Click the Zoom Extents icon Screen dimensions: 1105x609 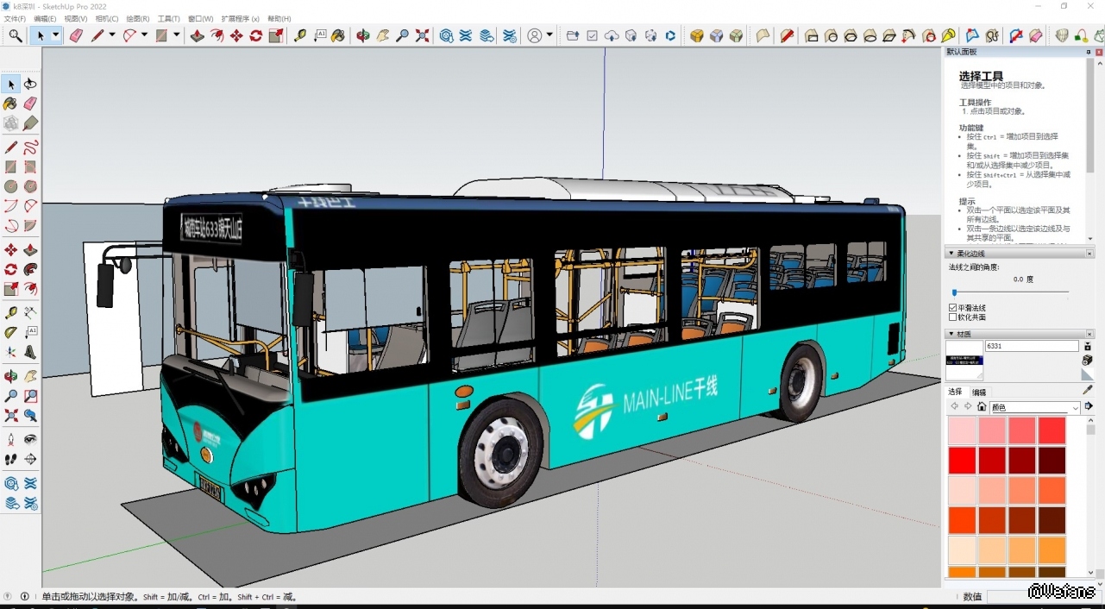tap(422, 35)
